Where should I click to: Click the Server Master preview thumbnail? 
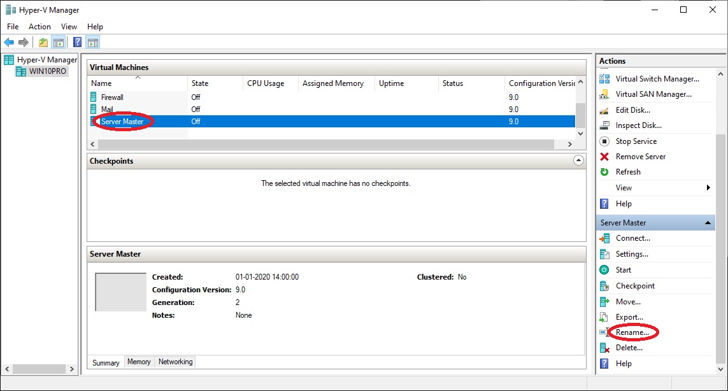point(121,292)
